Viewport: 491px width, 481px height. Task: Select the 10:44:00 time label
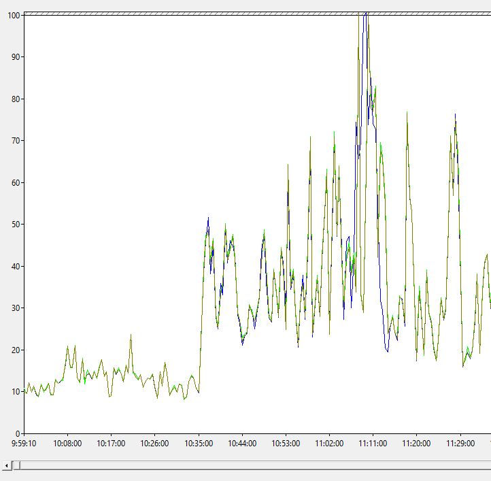tap(242, 444)
